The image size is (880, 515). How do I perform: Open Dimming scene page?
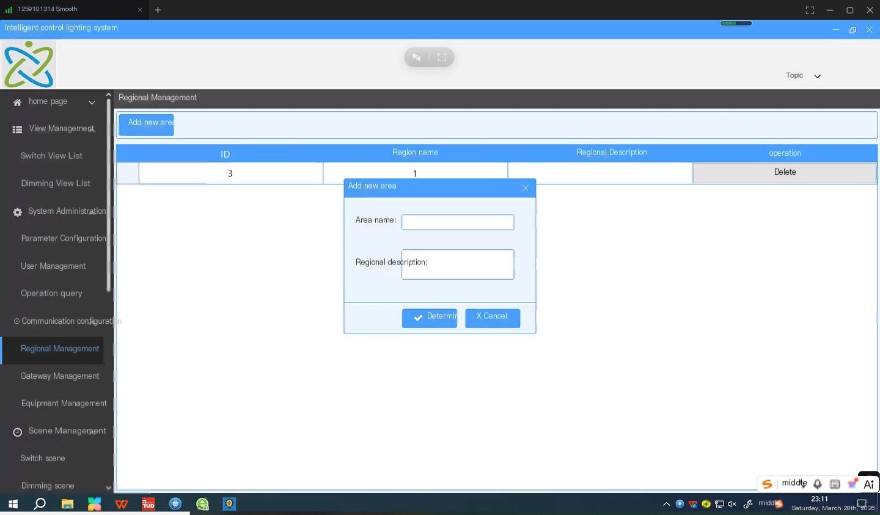(47, 486)
